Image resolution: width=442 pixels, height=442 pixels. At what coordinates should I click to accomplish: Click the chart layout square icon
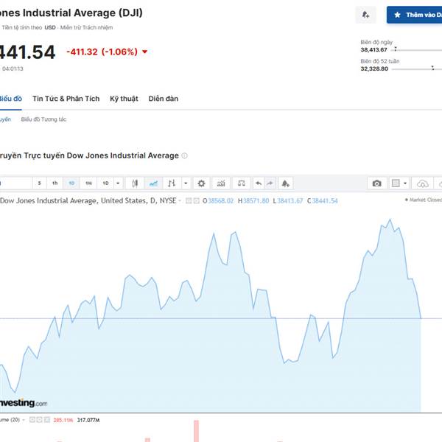(396, 183)
